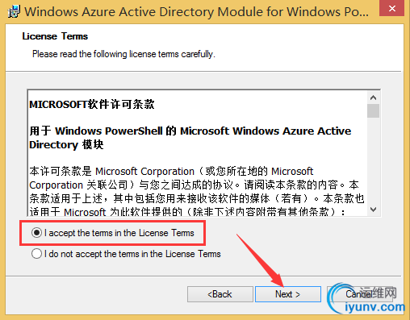Click the 'License Terms' header label
Screen dimensions: 410x320
click(x=55, y=36)
